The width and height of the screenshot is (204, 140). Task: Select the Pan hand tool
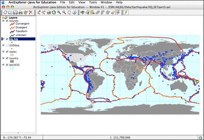pyautogui.click(x=69, y=12)
